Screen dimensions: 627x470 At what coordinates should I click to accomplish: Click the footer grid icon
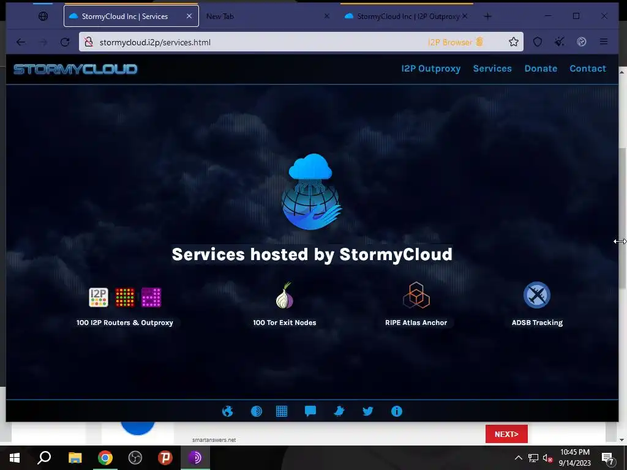pos(282,411)
